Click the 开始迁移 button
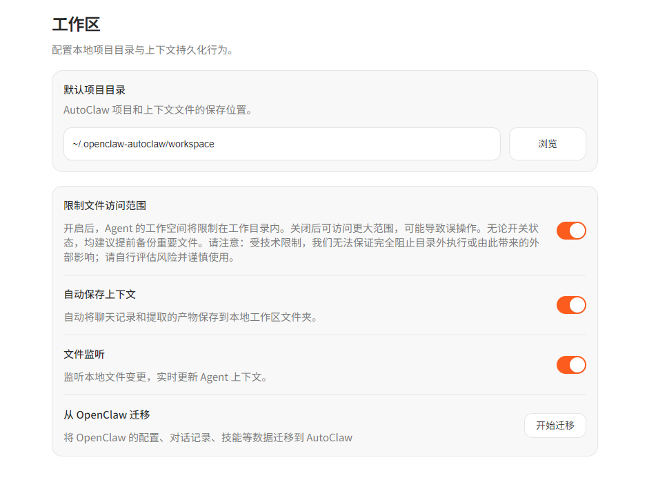This screenshot has width=647, height=484. 555,425
